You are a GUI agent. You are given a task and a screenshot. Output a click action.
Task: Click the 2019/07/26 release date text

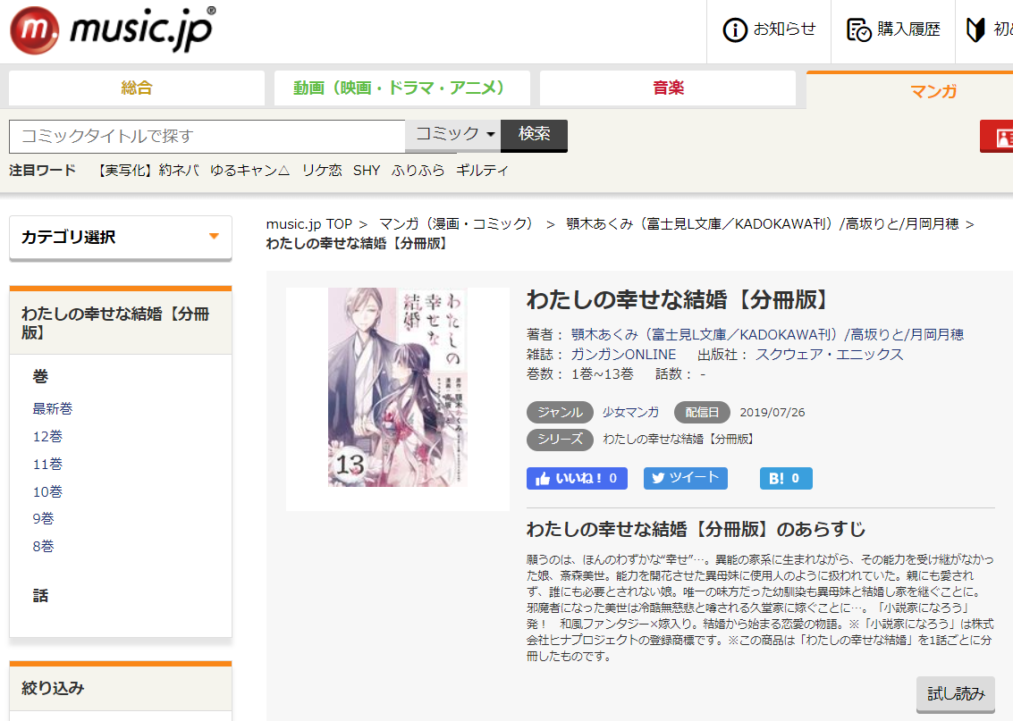tap(772, 413)
